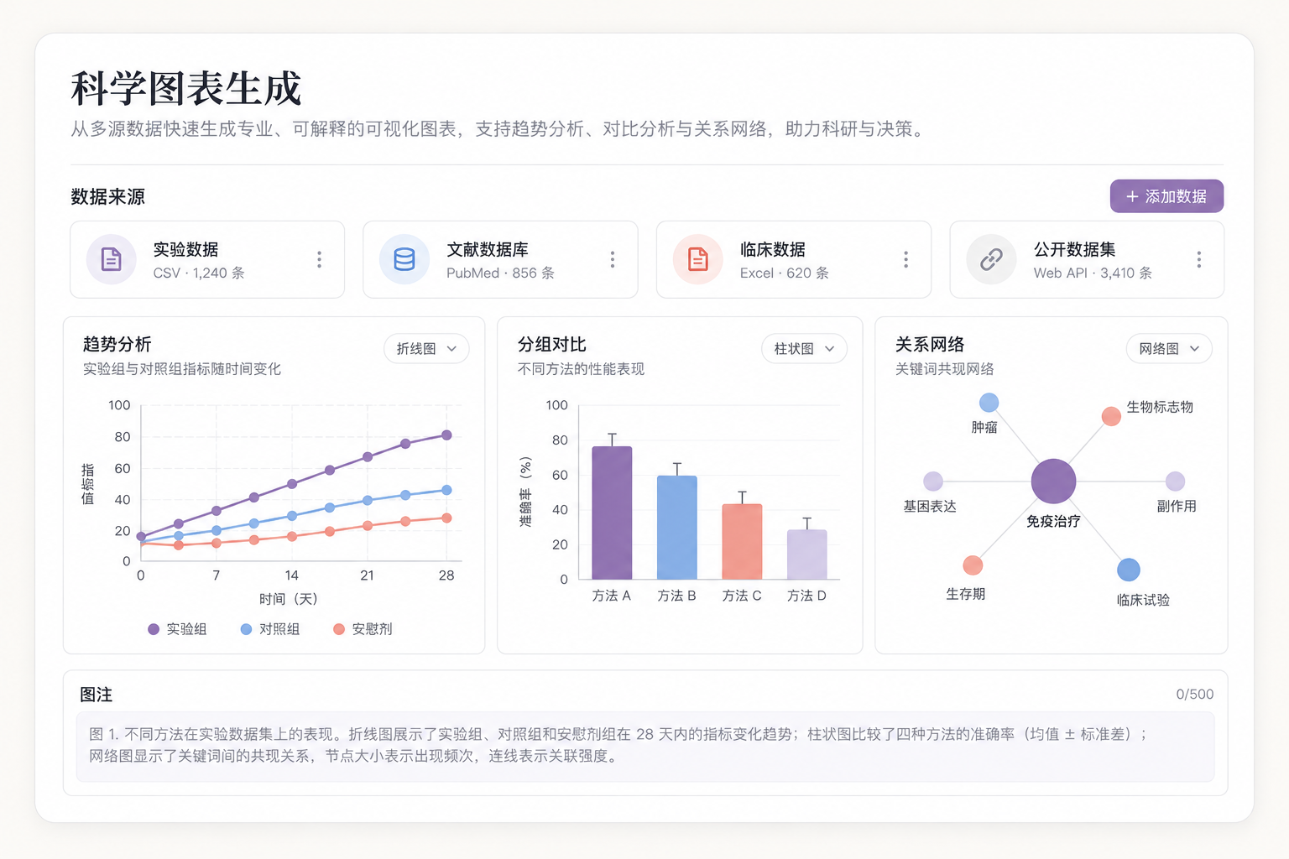Open the 网络图 chart type dropdown
The image size is (1289, 859).
1169,349
